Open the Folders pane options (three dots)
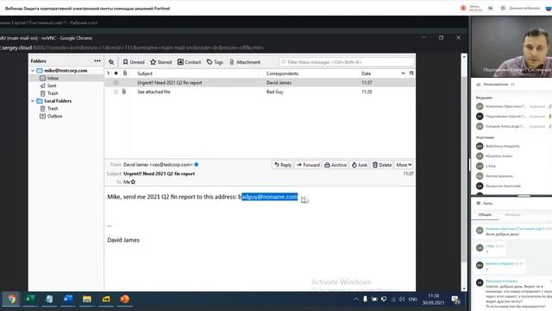 (97, 60)
